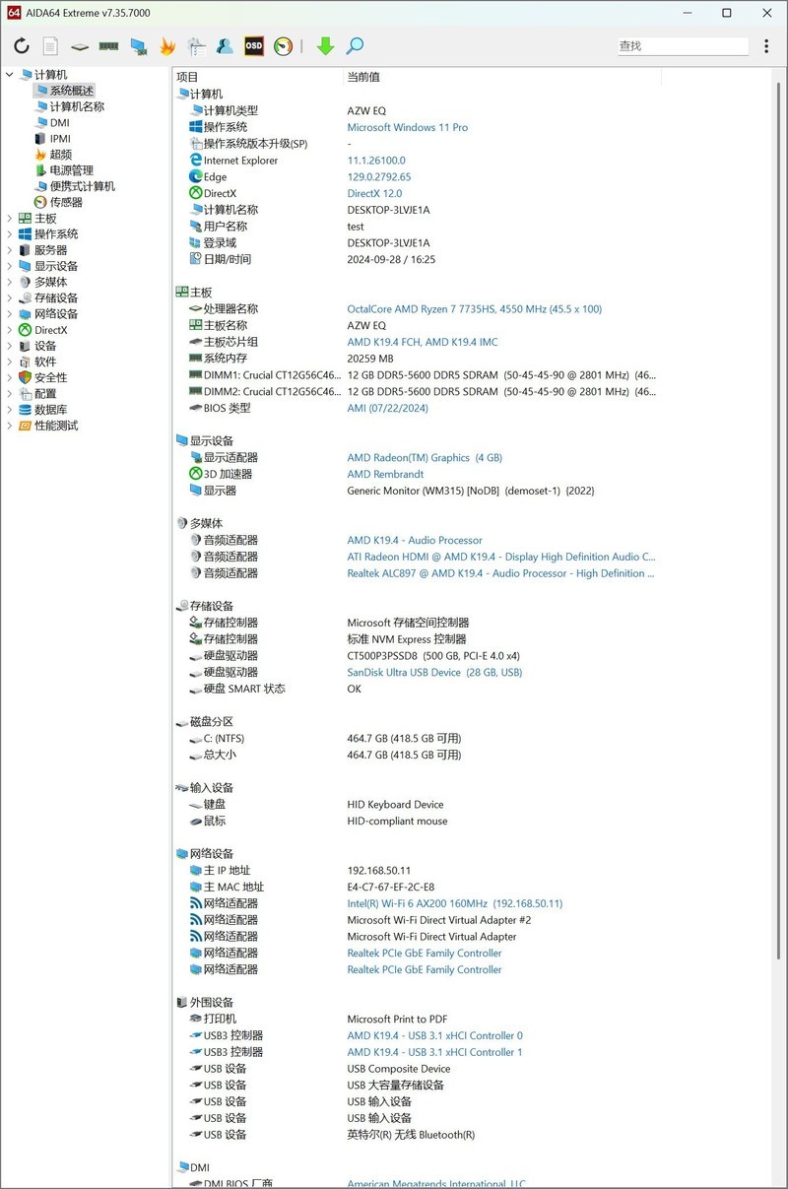Select the 软件 tree item label
The width and height of the screenshot is (788, 1189).
tap(45, 362)
